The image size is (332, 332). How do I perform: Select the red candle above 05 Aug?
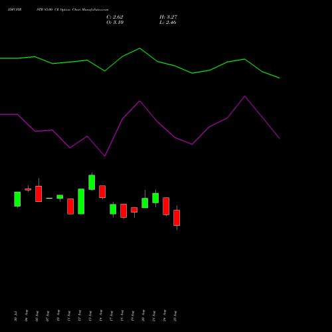(39, 194)
